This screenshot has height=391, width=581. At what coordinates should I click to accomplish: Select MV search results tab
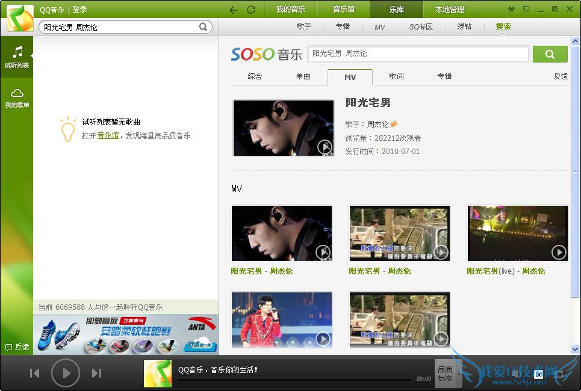(x=350, y=77)
